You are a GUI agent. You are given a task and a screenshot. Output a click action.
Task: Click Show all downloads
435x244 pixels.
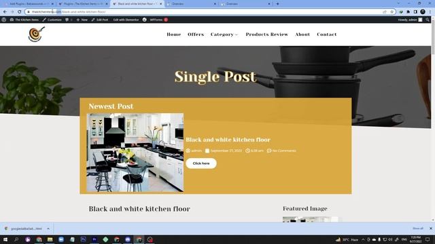pyautogui.click(x=418, y=228)
